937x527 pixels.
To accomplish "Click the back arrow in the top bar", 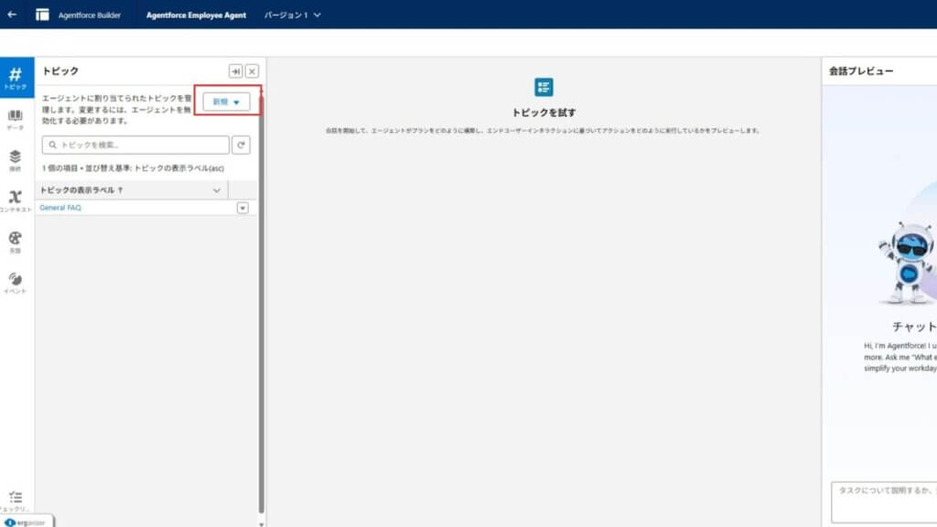I will (x=12, y=15).
